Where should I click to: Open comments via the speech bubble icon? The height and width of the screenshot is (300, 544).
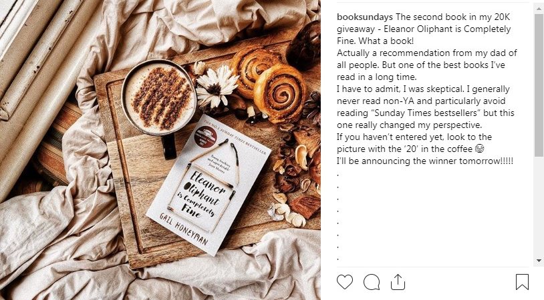(x=372, y=281)
